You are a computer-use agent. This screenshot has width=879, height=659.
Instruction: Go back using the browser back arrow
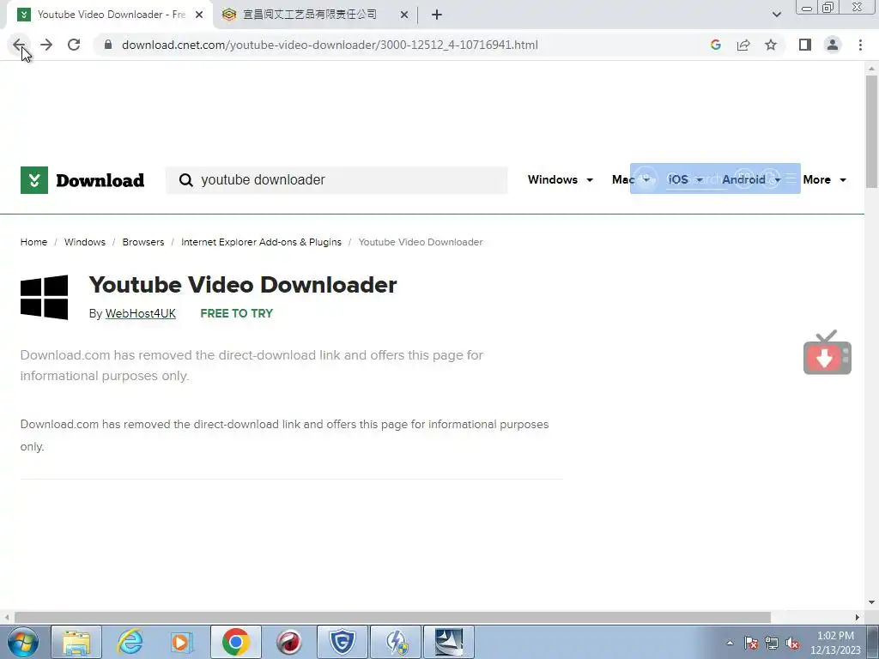pos(19,45)
